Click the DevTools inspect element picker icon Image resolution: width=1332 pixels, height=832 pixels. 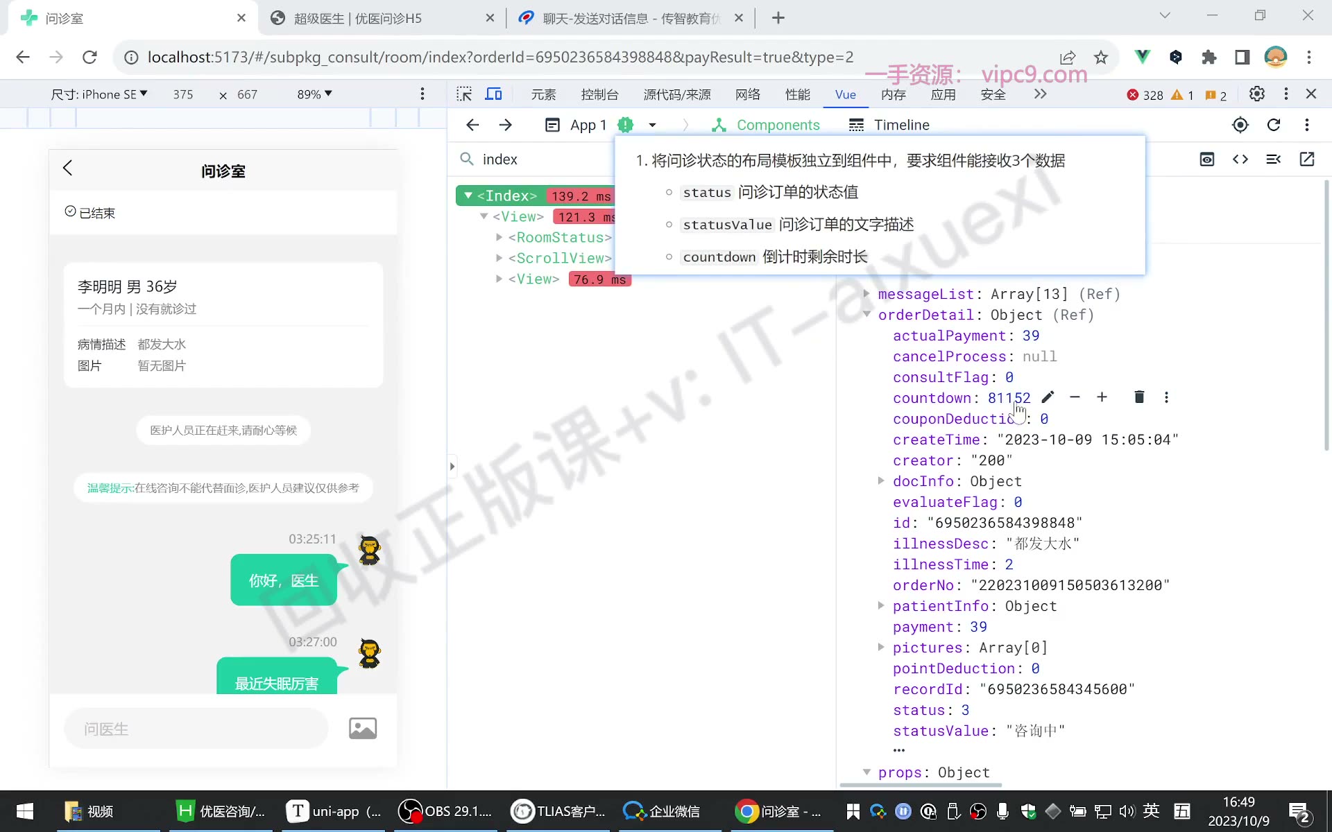tap(464, 94)
